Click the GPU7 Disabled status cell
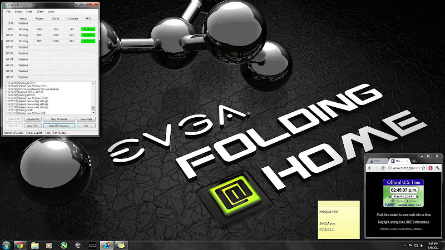 coord(23,77)
